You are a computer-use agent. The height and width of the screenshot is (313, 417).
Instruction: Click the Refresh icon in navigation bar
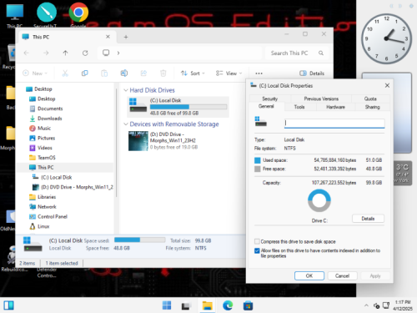pos(85,53)
